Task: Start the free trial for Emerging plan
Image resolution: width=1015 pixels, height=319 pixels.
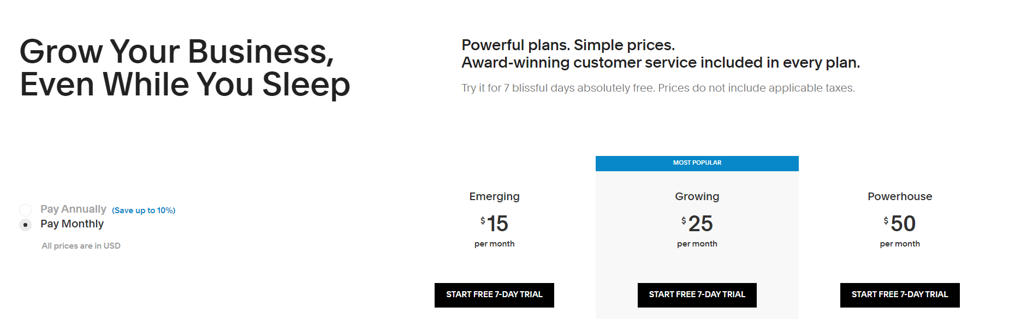Action: [494, 295]
